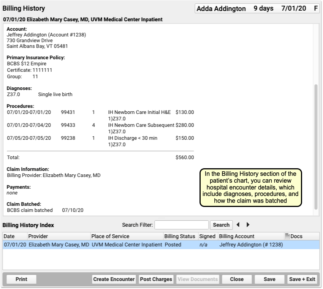This screenshot has height=289, width=323.
Task: Click IH Discharge < 30 min description
Action: click(133, 138)
